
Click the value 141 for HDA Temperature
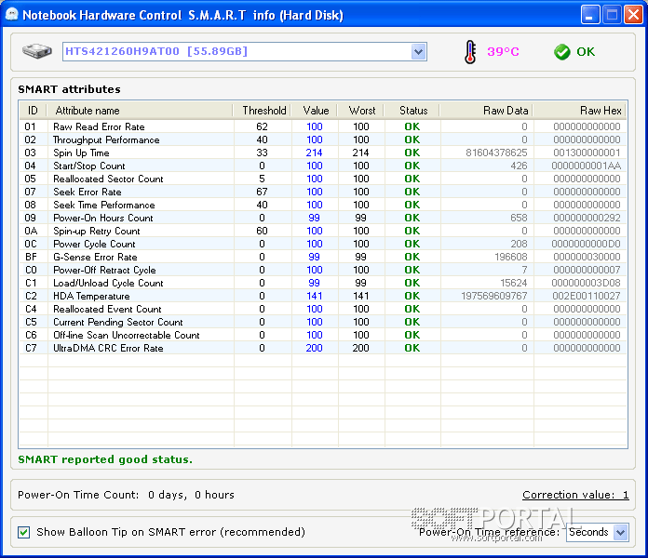[x=314, y=296]
